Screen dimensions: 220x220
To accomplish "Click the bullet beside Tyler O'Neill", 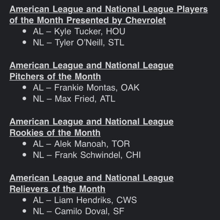I will [24, 42].
